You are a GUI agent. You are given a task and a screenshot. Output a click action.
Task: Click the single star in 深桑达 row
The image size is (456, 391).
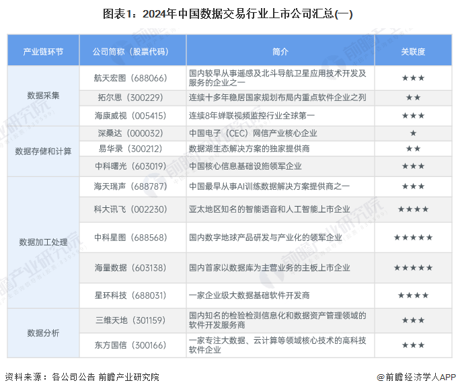point(413,133)
